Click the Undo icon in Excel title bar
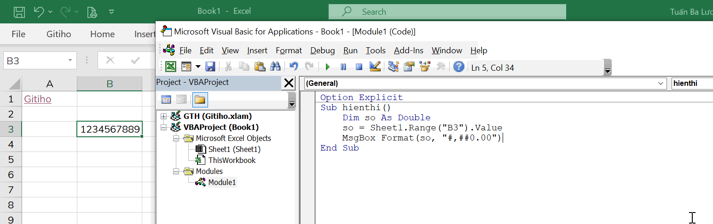 (39, 11)
